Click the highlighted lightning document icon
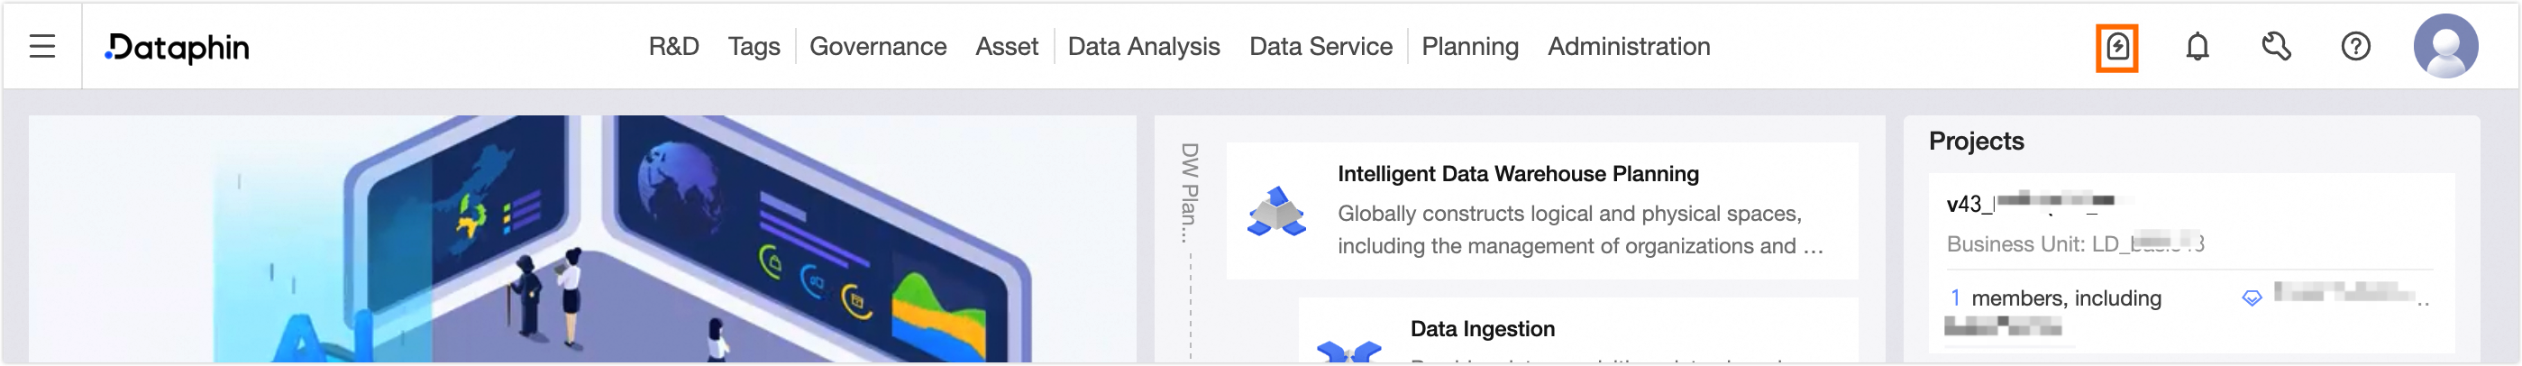 click(x=2116, y=47)
